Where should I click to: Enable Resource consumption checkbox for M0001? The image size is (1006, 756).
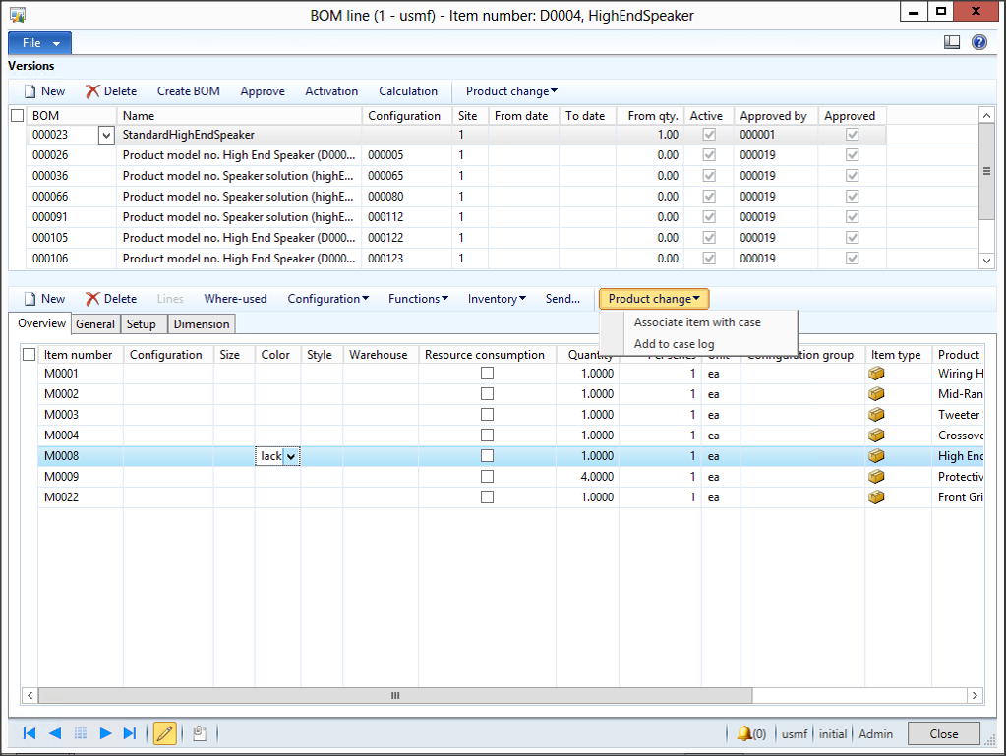pyautogui.click(x=487, y=374)
